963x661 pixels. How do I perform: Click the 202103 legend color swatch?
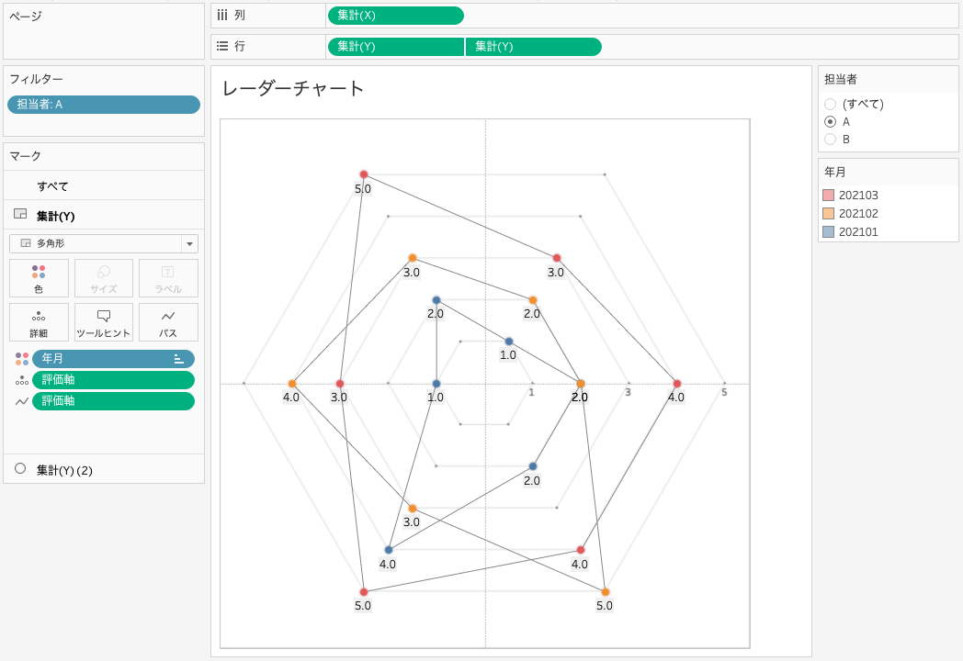pos(829,196)
